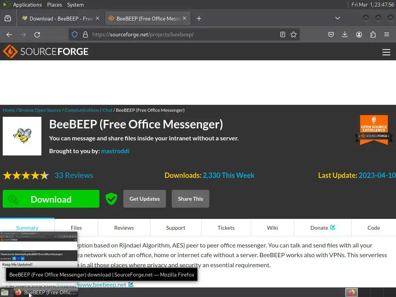Open the Places menu
This screenshot has width=396, height=297.
coord(54,5)
